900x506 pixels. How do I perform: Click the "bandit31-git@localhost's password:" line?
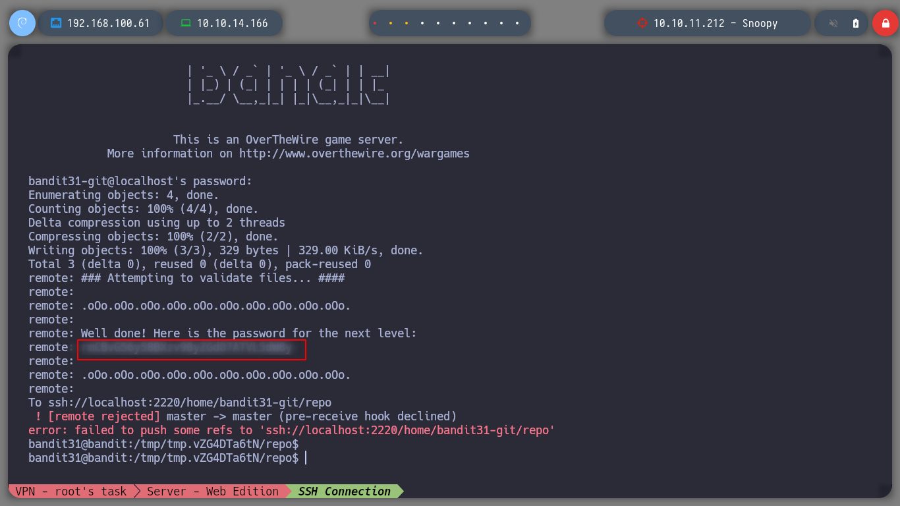point(140,181)
